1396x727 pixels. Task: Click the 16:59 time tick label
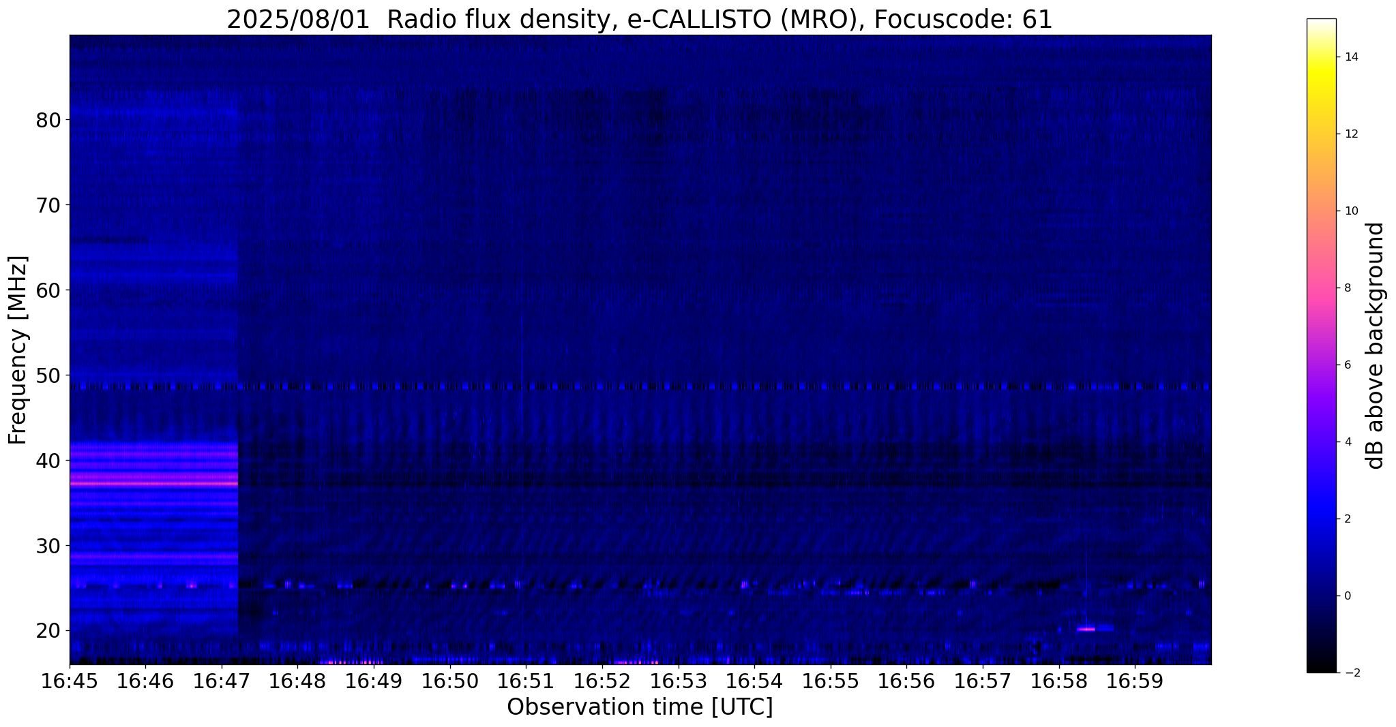click(1135, 681)
